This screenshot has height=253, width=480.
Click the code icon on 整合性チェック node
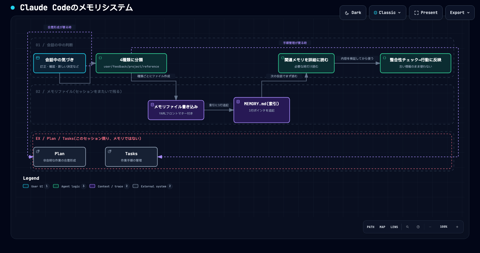point(384,58)
